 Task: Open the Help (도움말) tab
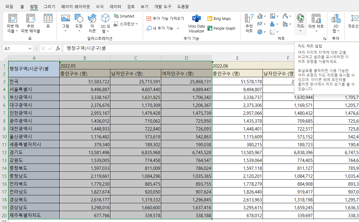[183, 7]
